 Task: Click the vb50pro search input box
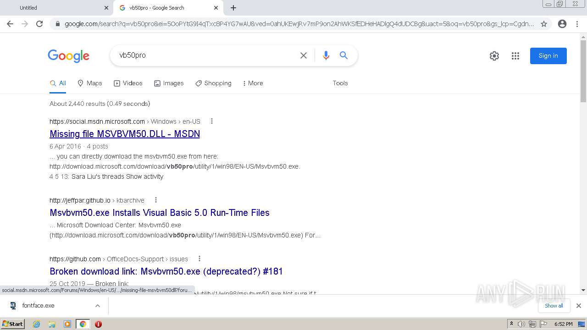coord(206,55)
